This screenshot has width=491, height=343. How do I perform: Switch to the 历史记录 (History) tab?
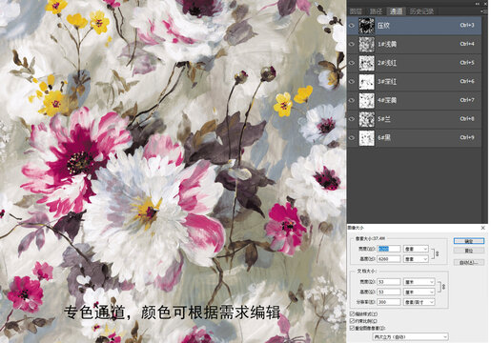(421, 11)
